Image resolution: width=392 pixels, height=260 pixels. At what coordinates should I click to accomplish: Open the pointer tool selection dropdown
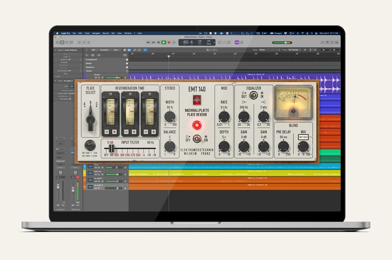pos(209,50)
